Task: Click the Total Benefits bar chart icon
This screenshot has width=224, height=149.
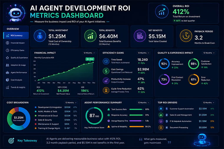Action: pos(90,36)
